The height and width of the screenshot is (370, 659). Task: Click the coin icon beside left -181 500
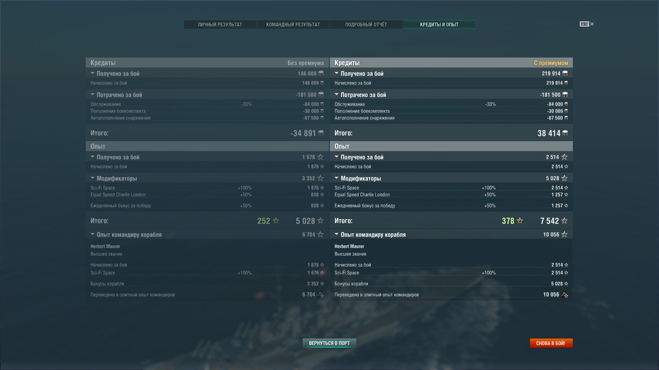point(321,95)
